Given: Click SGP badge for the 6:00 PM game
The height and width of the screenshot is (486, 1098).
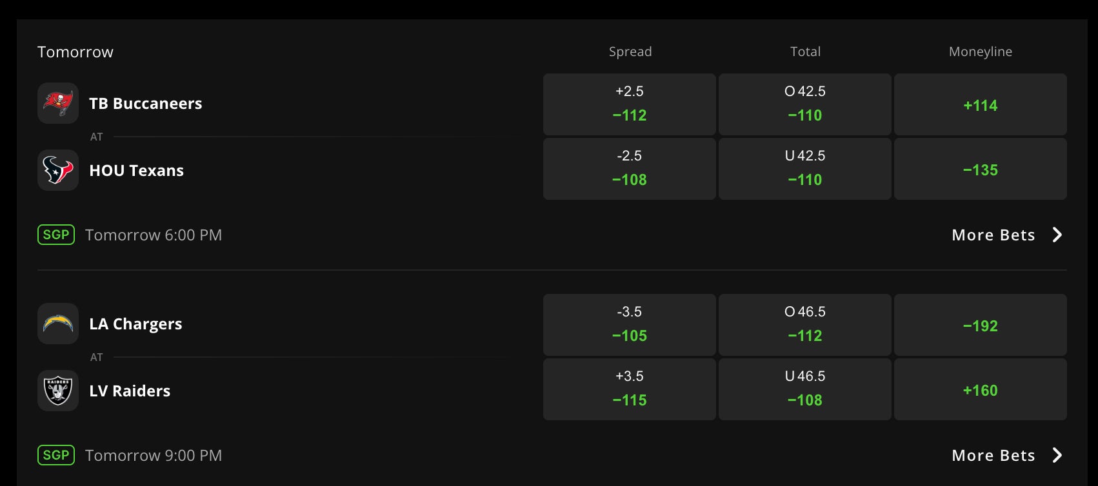Looking at the screenshot, I should point(56,235).
